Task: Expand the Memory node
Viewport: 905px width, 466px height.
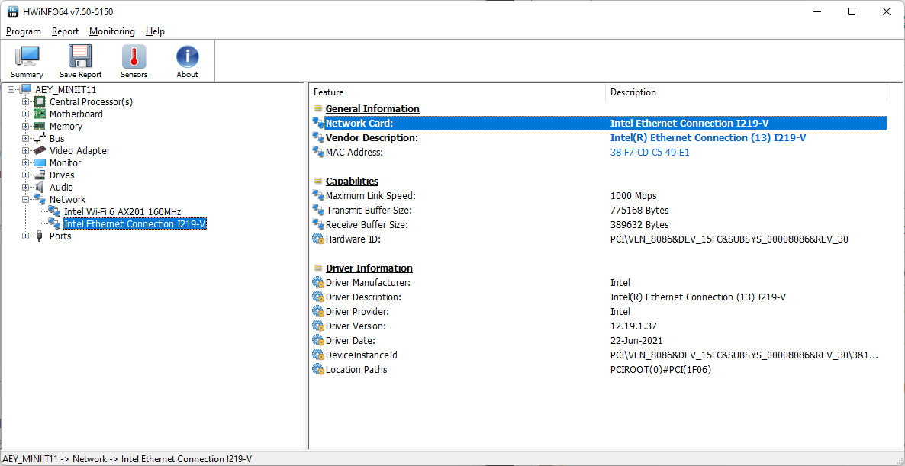Action: pos(25,127)
